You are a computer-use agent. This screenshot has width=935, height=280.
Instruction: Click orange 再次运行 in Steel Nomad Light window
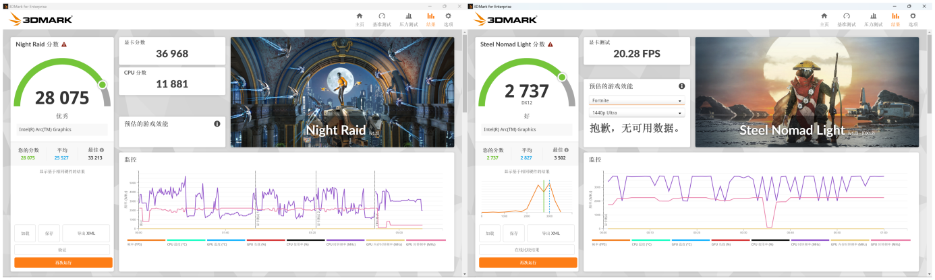(x=528, y=262)
